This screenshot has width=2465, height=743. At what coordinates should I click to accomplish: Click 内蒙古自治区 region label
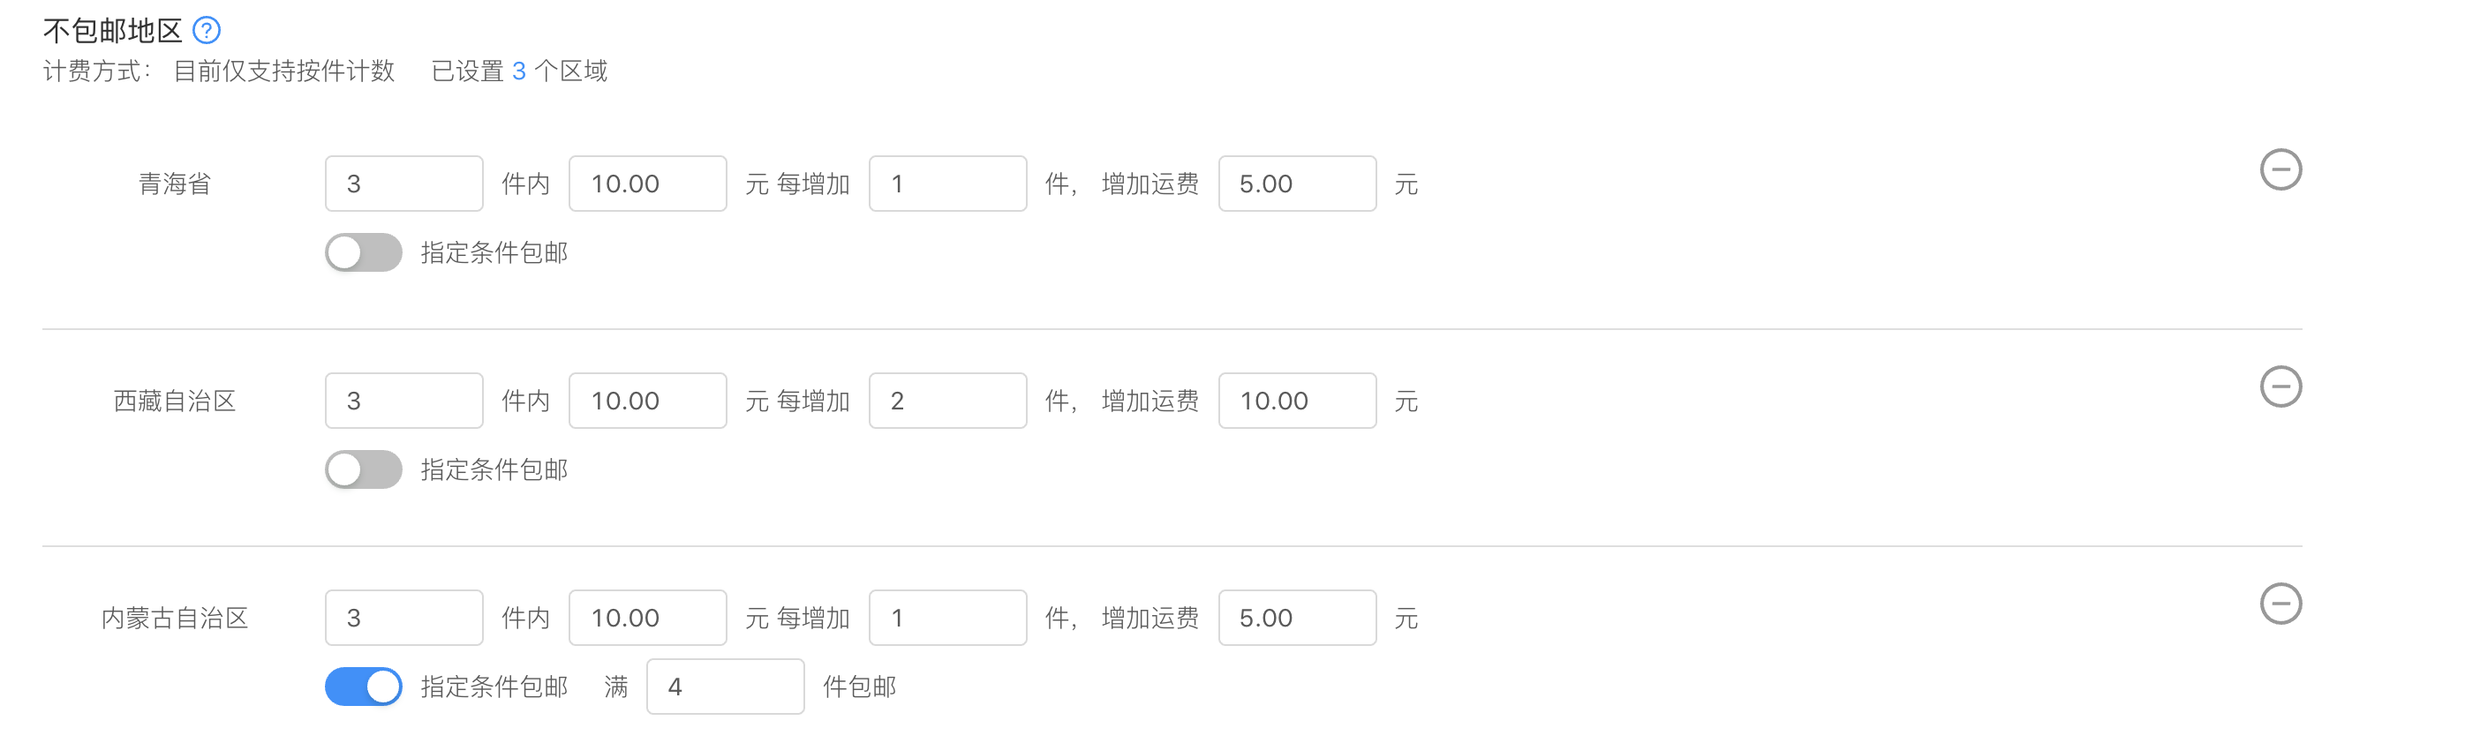click(x=174, y=618)
